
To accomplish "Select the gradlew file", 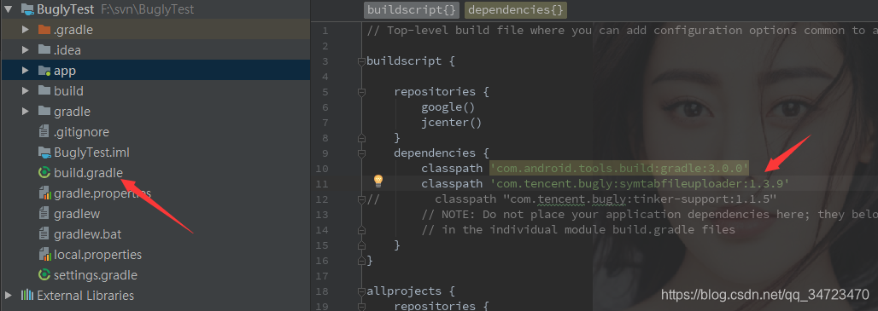I will [77, 213].
